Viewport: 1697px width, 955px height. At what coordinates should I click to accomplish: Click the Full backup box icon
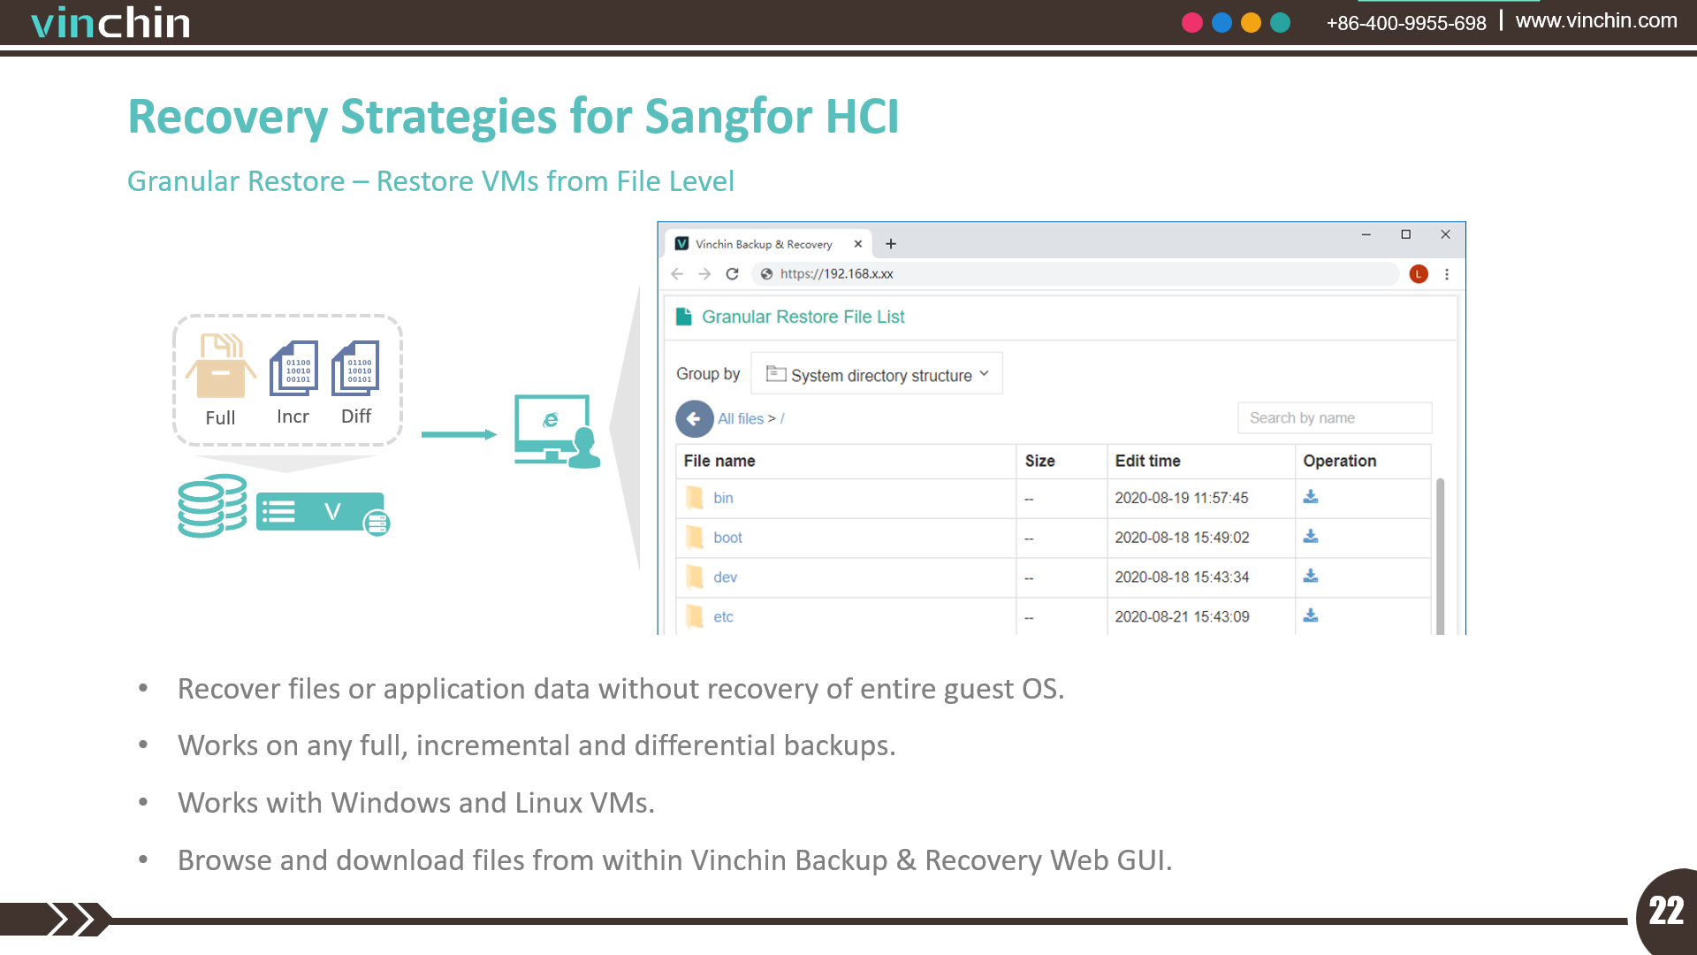(221, 366)
